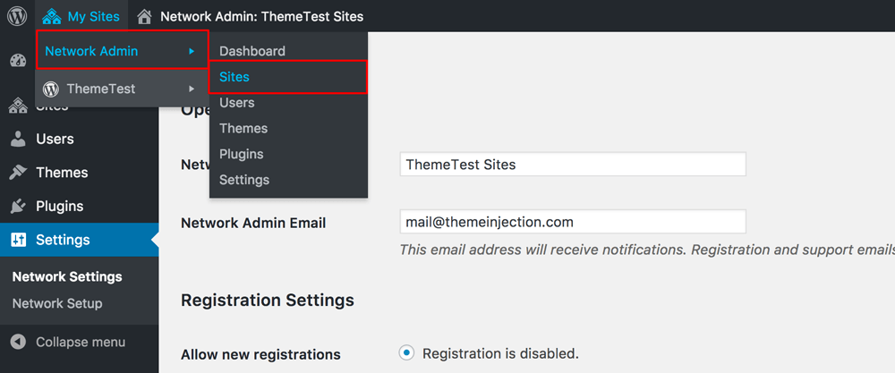Go to Network Setup submenu item
Screen dimensions: 895x373
click(57, 303)
